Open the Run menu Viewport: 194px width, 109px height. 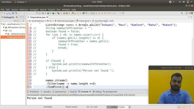pos(59,9)
